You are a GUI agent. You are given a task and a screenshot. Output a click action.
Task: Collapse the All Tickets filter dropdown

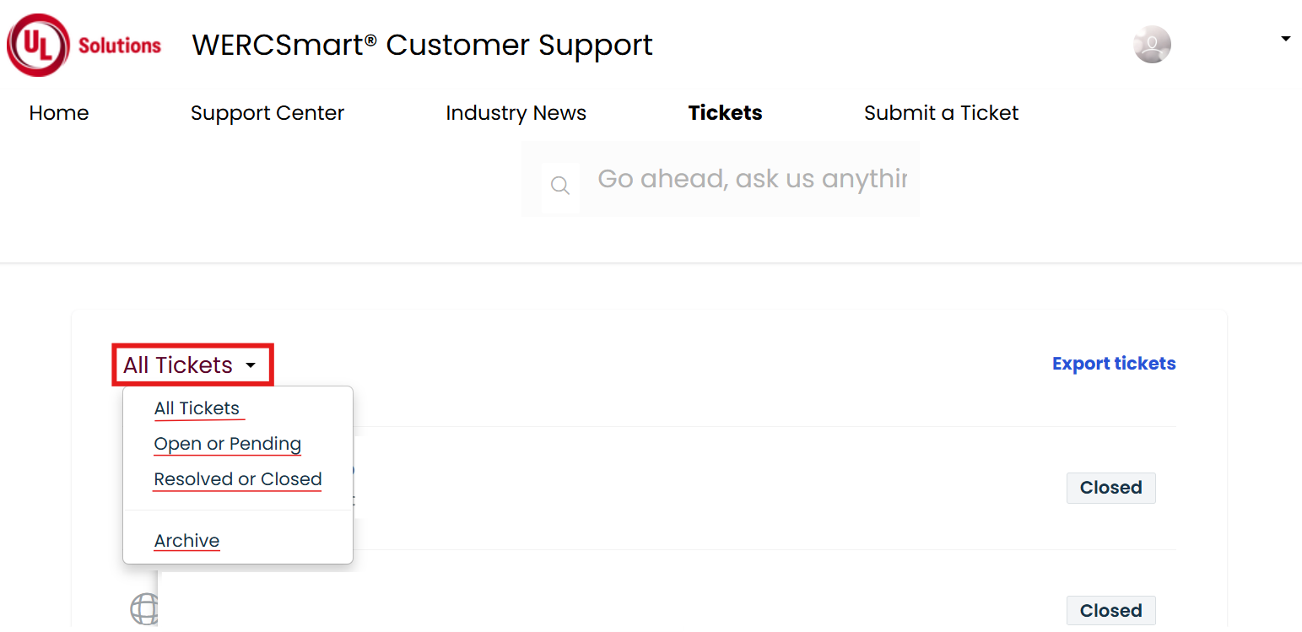pos(192,365)
